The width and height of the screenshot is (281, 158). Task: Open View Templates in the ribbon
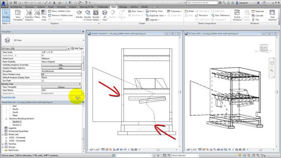coord(18,15)
